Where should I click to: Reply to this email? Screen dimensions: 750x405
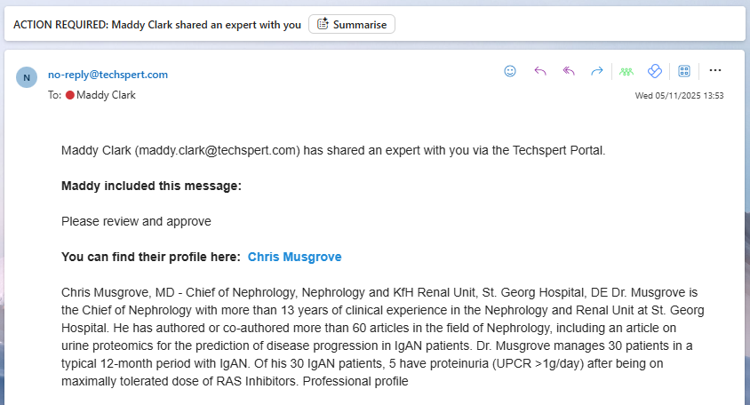click(x=539, y=71)
